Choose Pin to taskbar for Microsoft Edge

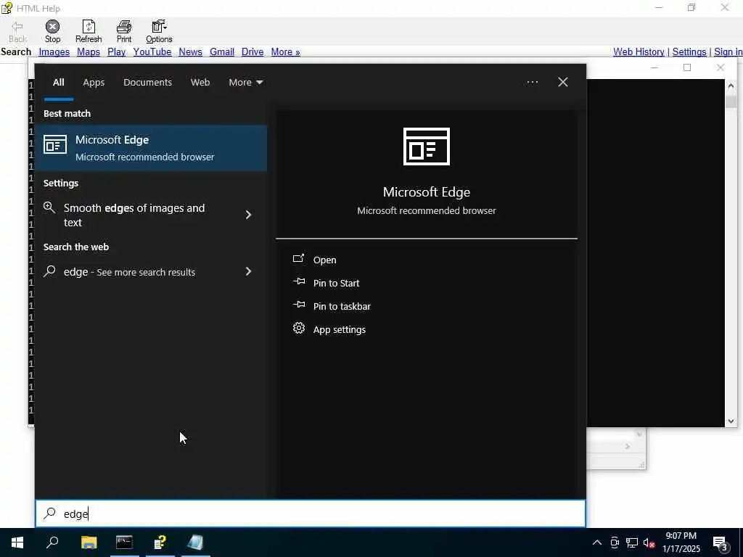pos(342,307)
